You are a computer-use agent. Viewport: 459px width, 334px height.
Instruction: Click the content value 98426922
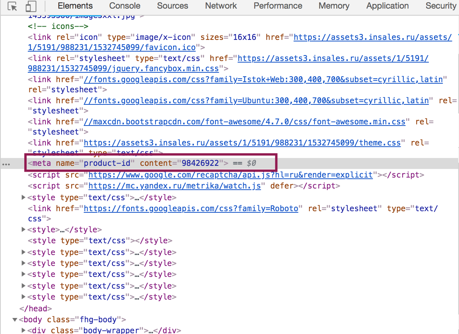click(200, 163)
